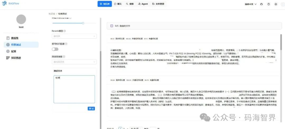This screenshot has width=285, height=129.
Task: Open the 搜索 tab
Action: [130, 4]
